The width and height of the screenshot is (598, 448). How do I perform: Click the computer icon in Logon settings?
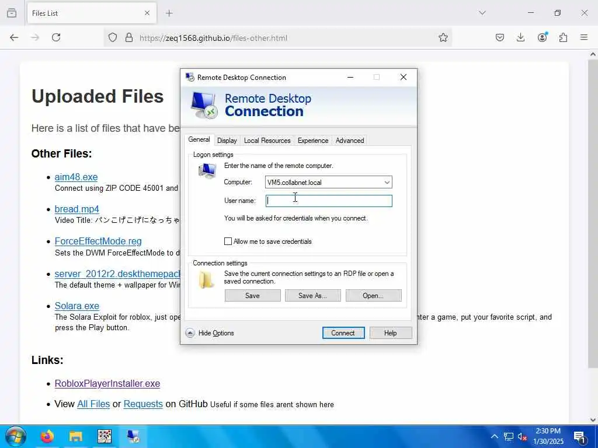click(x=207, y=170)
